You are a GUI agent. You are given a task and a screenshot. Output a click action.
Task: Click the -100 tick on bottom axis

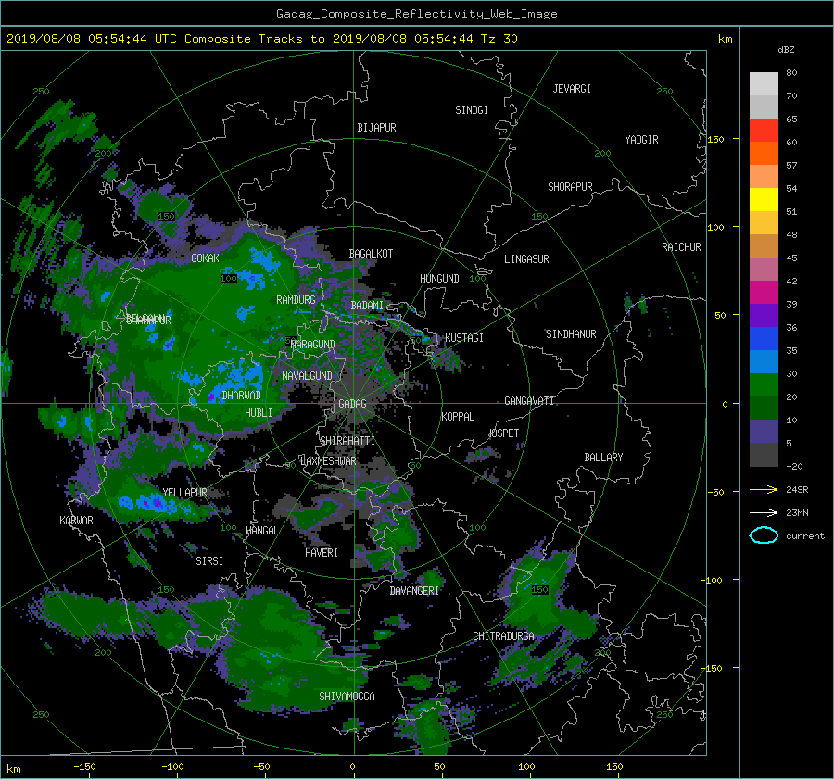tap(172, 767)
